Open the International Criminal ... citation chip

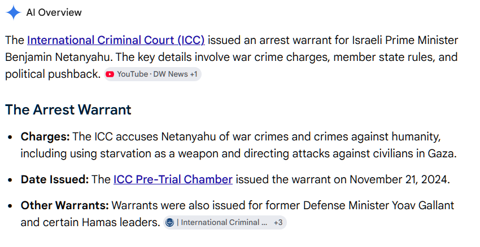225,222
